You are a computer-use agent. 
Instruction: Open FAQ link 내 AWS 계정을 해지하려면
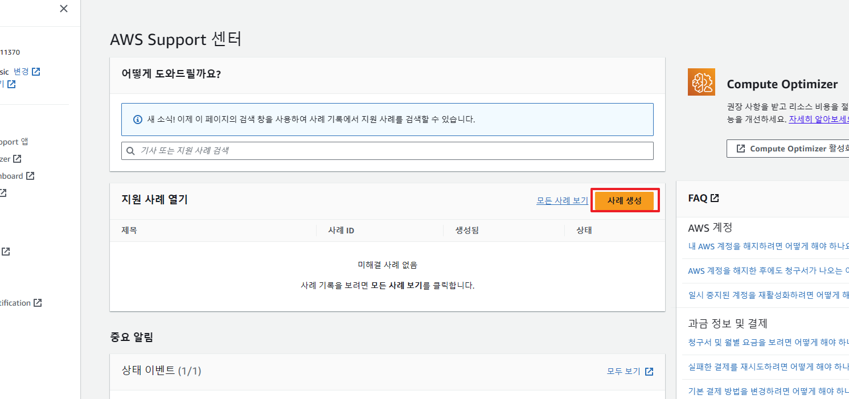pos(769,246)
